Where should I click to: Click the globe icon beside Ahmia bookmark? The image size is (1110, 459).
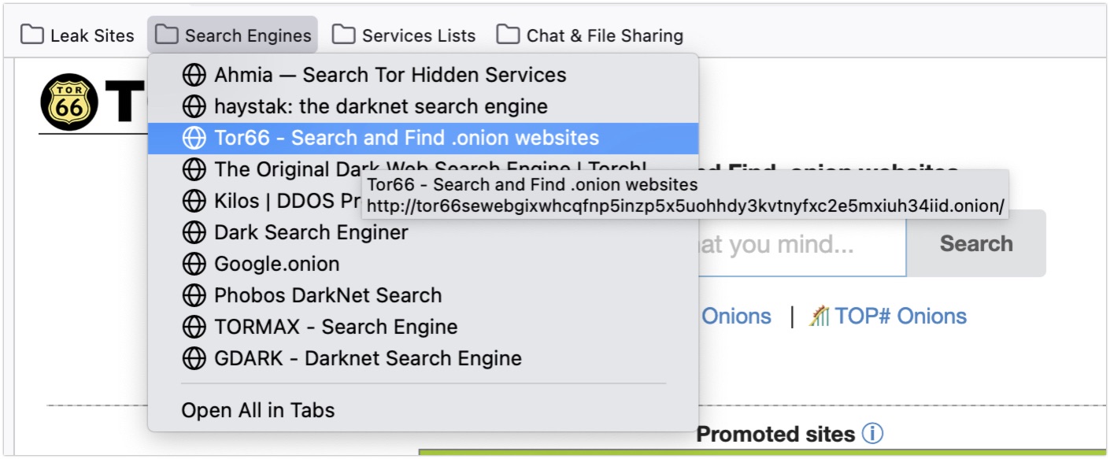[x=194, y=76]
